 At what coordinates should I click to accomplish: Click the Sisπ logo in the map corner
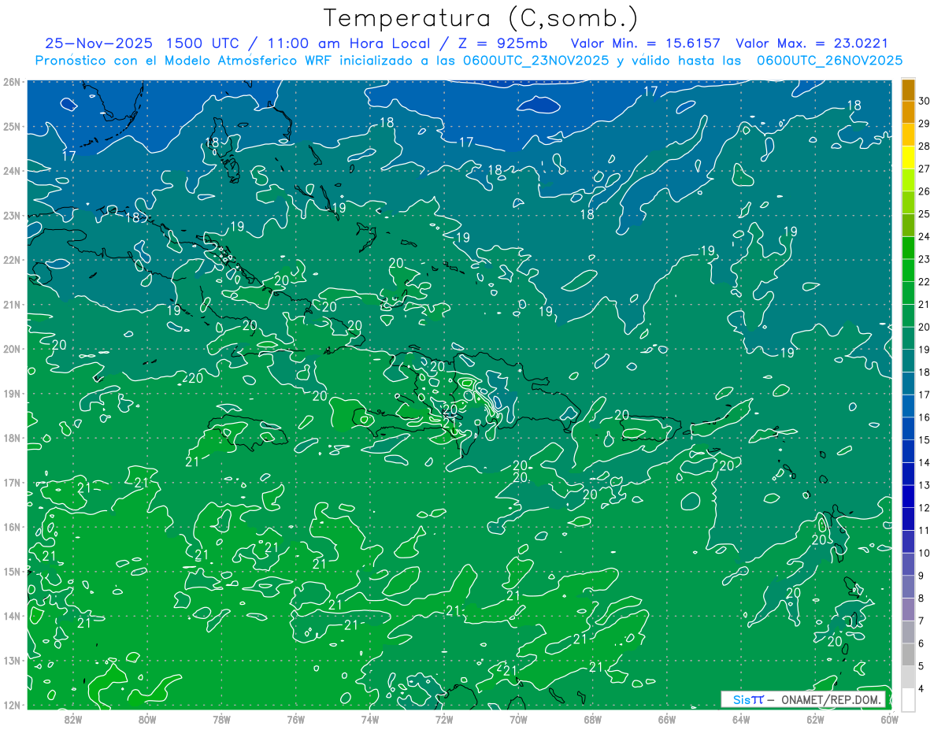click(749, 699)
